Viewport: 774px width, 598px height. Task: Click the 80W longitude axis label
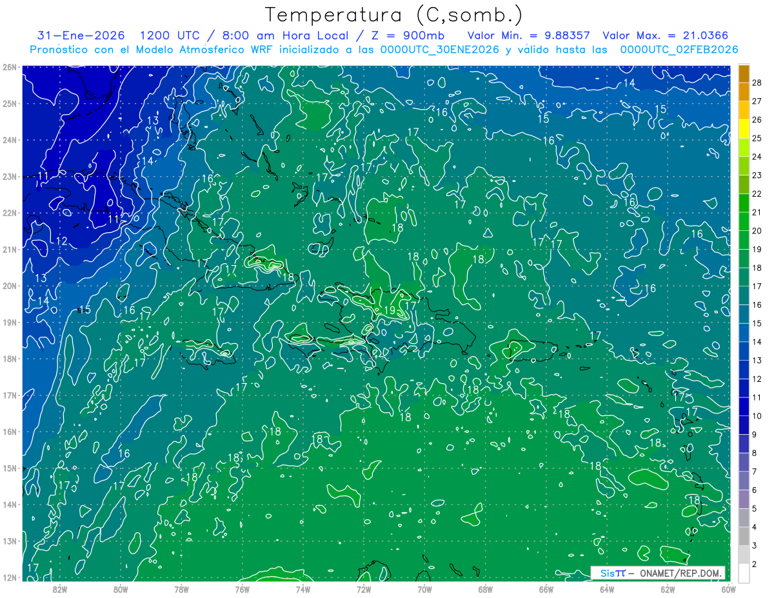[x=120, y=588]
